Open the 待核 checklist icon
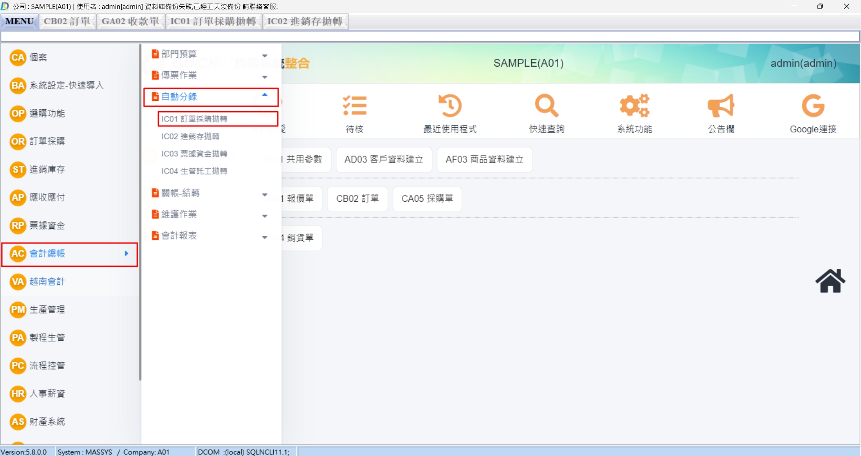This screenshot has height=456, width=861. 354,106
